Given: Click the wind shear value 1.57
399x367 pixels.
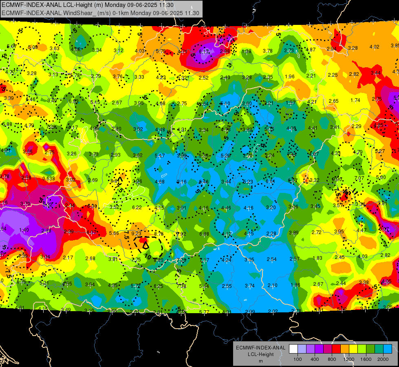Looking at the screenshot, I should 291,102.
